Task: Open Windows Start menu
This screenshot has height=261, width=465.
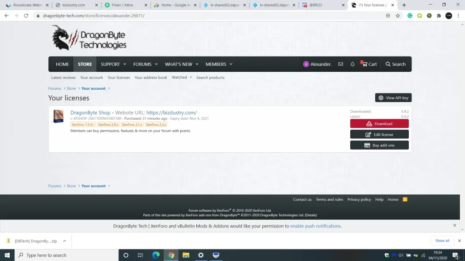Action: click(7, 255)
